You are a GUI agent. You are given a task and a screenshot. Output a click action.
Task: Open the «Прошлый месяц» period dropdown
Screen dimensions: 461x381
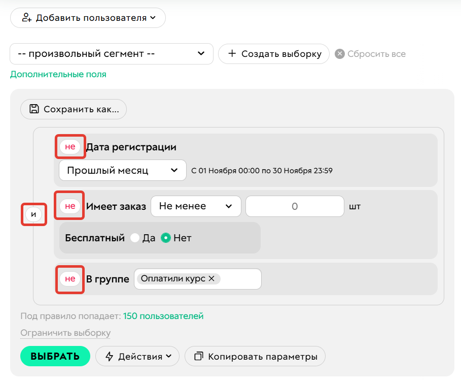click(122, 170)
